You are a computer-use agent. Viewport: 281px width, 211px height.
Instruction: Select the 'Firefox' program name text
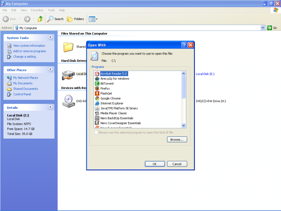(105, 89)
